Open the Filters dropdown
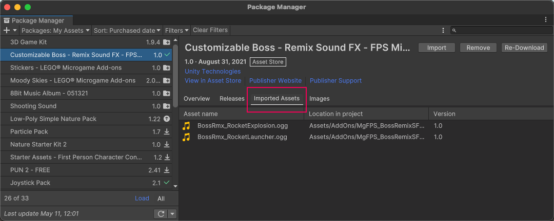 (x=177, y=30)
